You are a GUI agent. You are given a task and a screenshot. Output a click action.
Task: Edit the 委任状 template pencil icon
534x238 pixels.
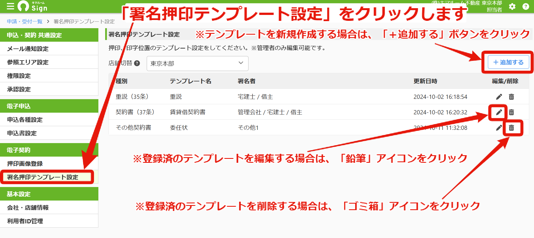click(499, 128)
